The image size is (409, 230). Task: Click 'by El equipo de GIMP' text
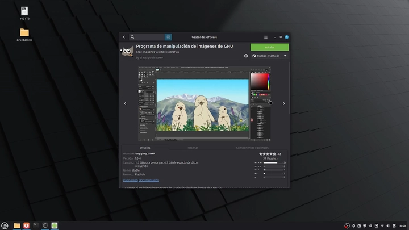[149, 58]
